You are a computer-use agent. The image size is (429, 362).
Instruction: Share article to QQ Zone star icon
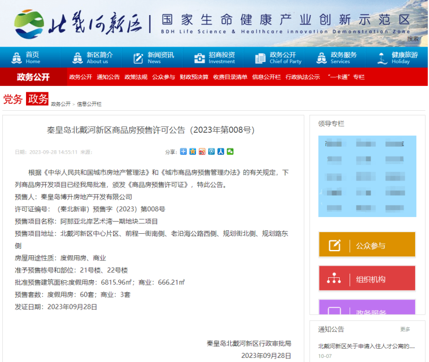[193, 152]
